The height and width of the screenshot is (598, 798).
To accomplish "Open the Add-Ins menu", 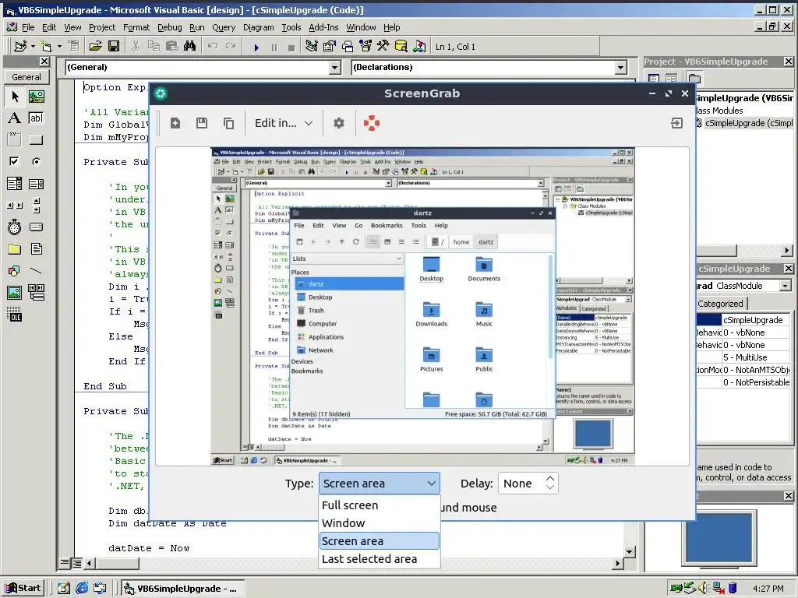I will (x=323, y=27).
